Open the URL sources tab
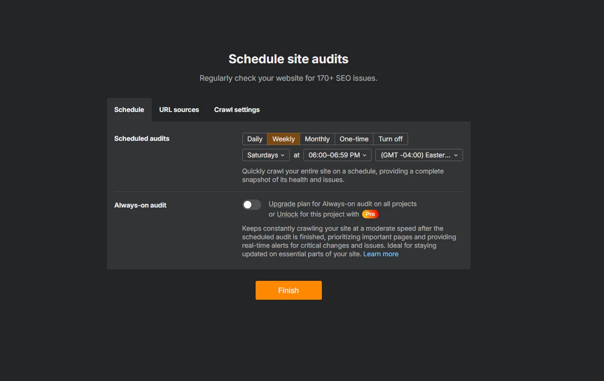This screenshot has width=604, height=381. click(179, 110)
